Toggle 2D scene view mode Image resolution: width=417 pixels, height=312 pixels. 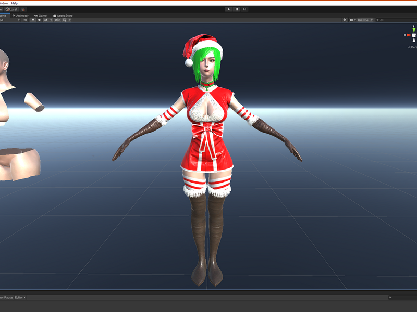pos(25,20)
